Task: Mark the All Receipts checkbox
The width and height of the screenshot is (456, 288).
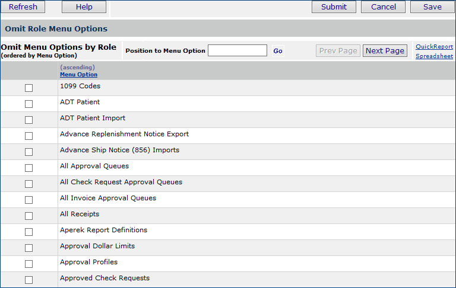Action: point(28,216)
